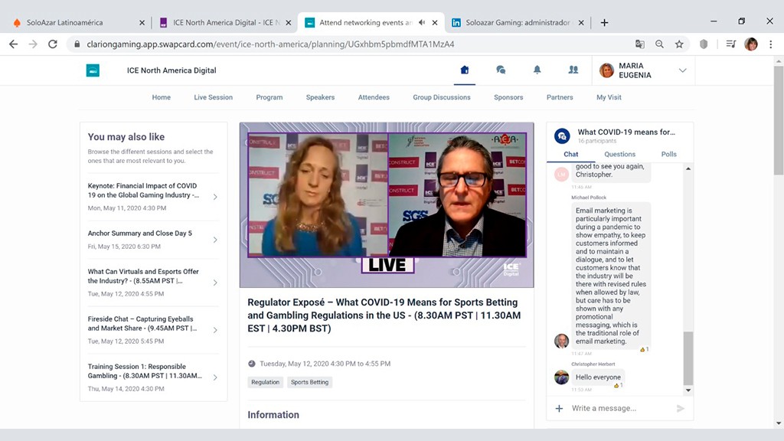Click the ICE North America Digital logo
Image resolution: width=784 pixels, height=441 pixels.
[x=93, y=70]
